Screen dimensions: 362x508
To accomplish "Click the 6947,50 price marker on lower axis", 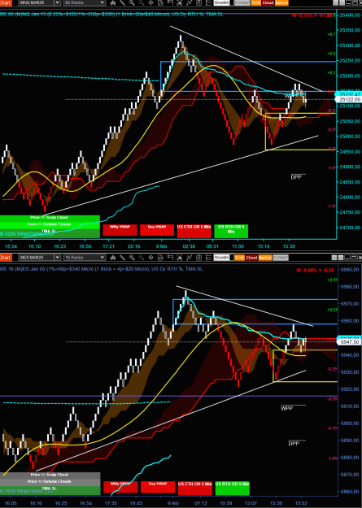I will (x=349, y=342).
